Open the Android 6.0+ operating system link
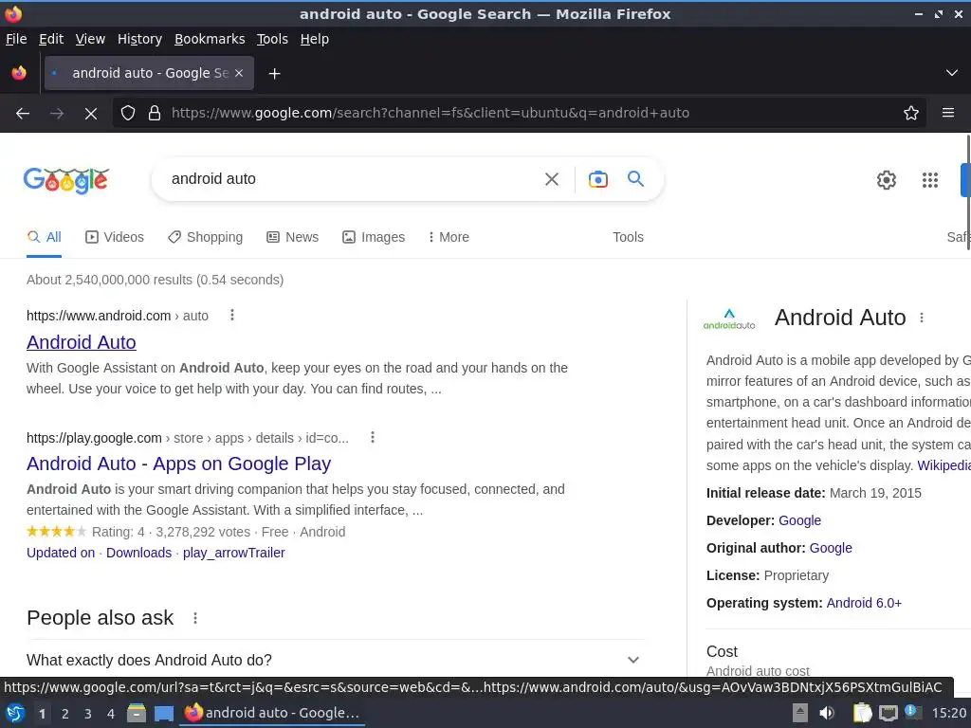971x728 pixels. (864, 603)
